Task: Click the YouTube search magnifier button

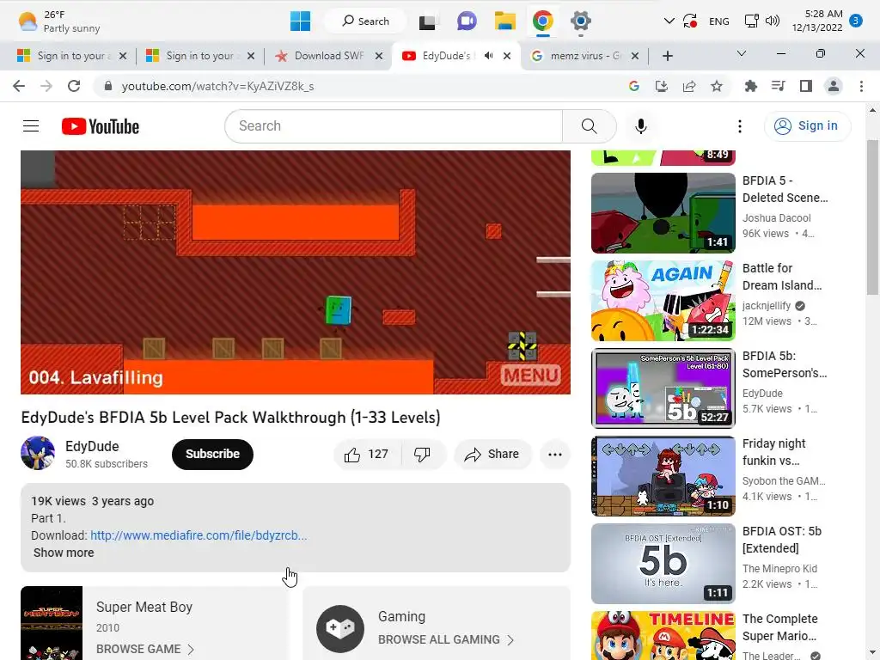Action: point(590,126)
